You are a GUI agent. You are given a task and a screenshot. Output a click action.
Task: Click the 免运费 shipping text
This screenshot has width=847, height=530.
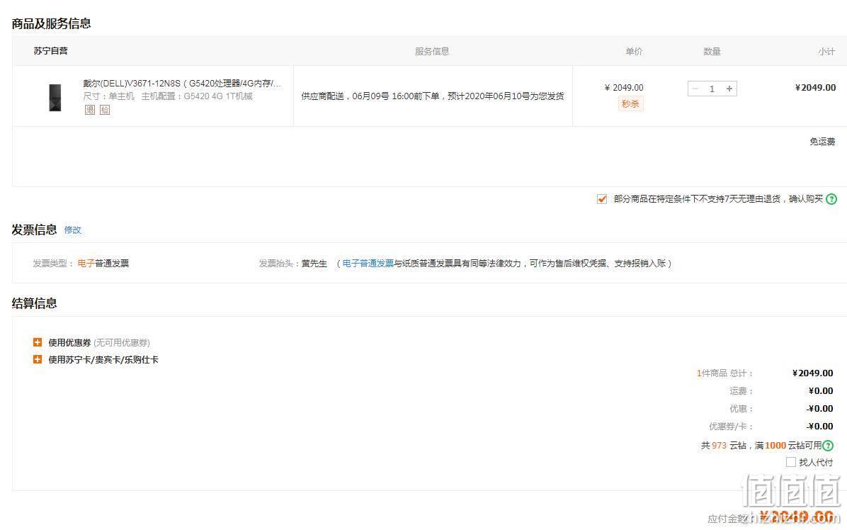[822, 142]
